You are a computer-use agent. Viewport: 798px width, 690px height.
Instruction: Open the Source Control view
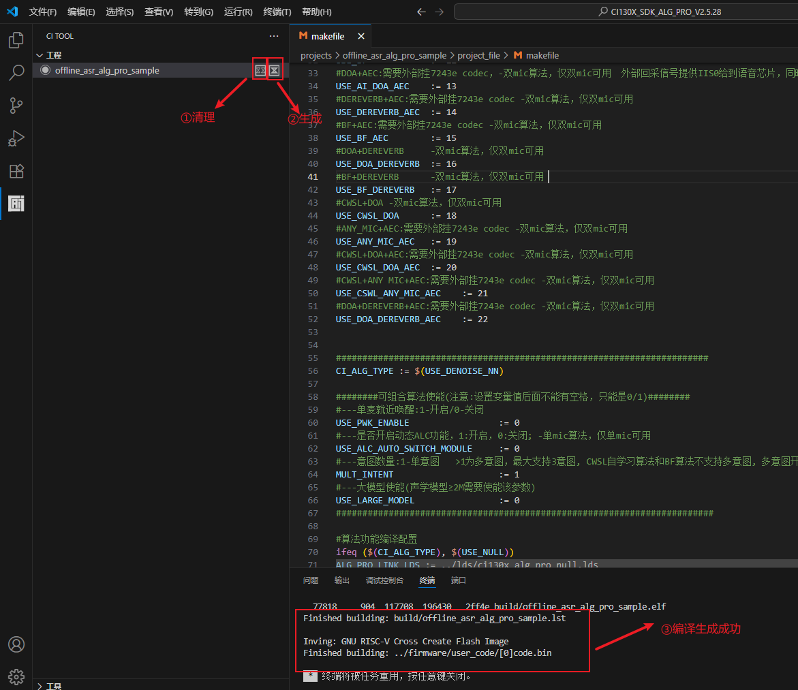pos(16,106)
